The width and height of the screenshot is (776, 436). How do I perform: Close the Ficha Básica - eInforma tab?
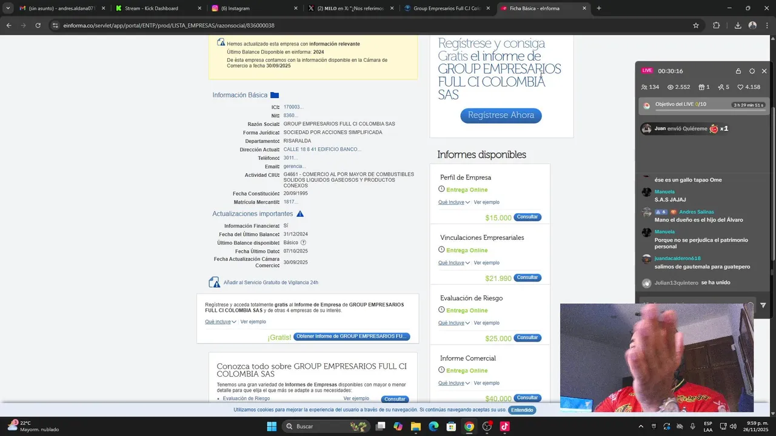click(584, 8)
